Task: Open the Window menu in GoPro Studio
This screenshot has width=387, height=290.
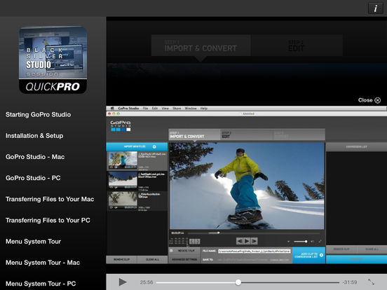Action: (x=191, y=109)
